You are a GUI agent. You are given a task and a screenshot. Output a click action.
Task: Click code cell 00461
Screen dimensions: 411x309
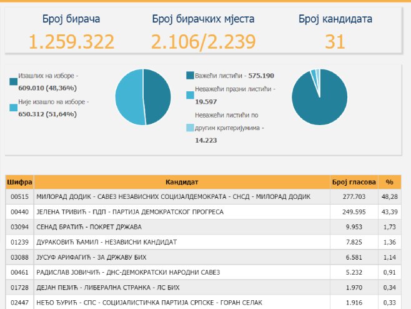(x=19, y=272)
